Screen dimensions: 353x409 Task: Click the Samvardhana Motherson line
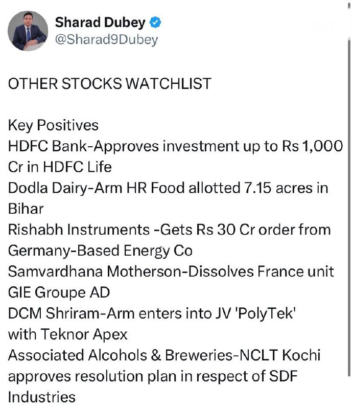click(171, 271)
